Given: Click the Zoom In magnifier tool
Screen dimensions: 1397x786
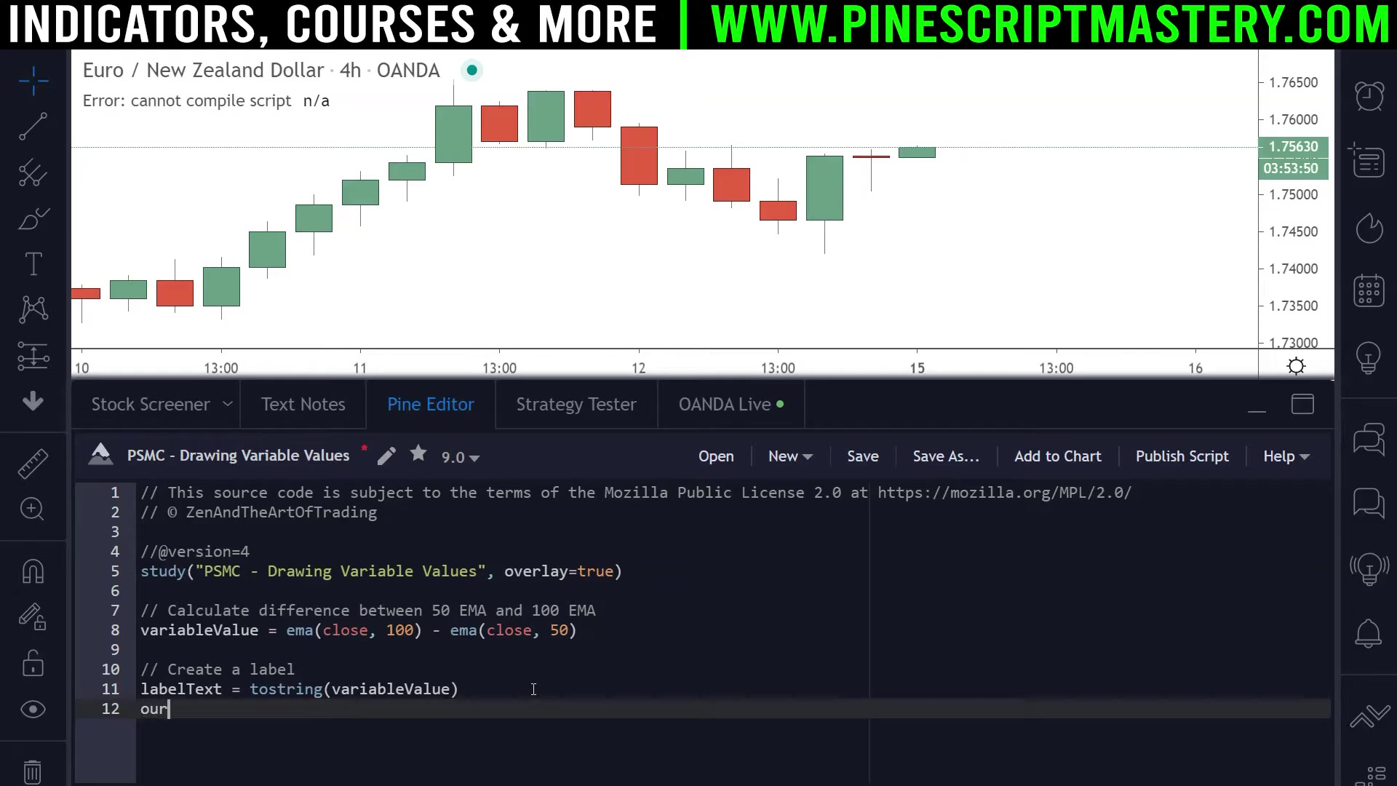Looking at the screenshot, I should [33, 509].
